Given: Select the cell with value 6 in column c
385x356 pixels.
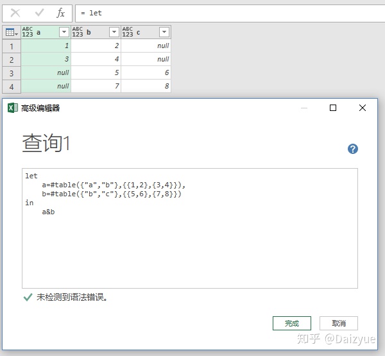Looking at the screenshot, I should pos(146,72).
